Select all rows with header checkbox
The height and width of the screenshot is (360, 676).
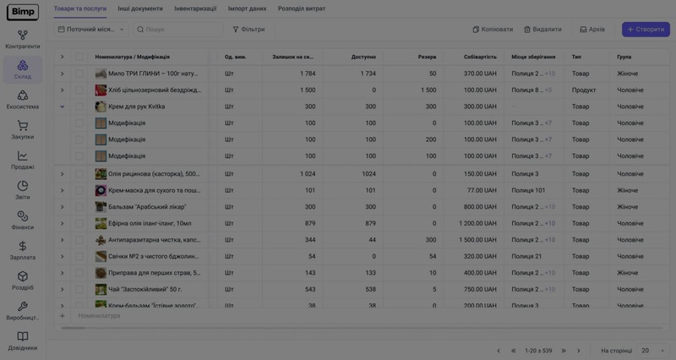coord(79,57)
